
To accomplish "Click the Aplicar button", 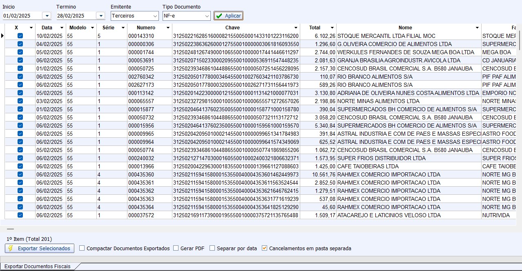I will click(x=228, y=16).
